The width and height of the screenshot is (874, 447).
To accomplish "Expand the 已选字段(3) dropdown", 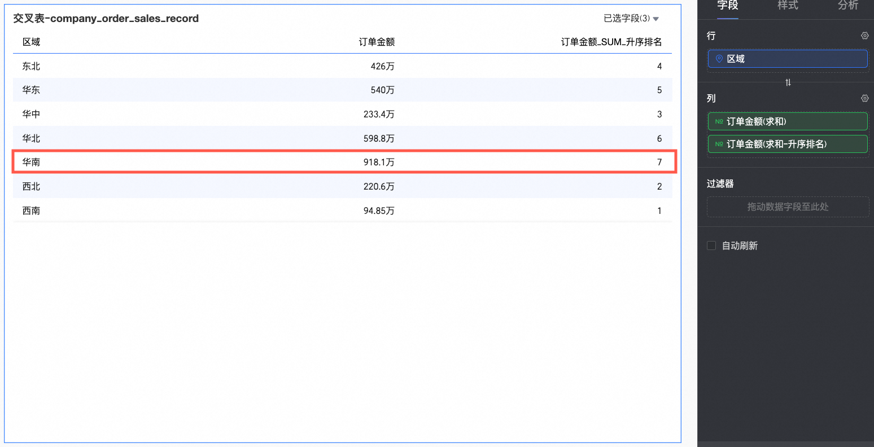I will (x=631, y=19).
